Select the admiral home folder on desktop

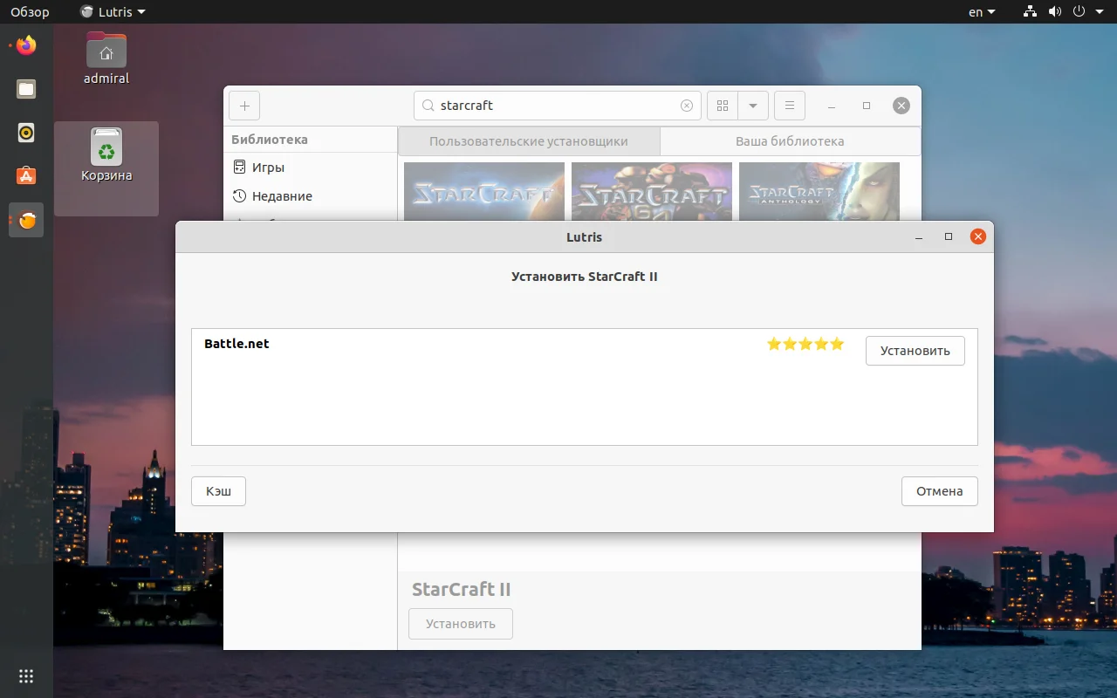point(106,58)
